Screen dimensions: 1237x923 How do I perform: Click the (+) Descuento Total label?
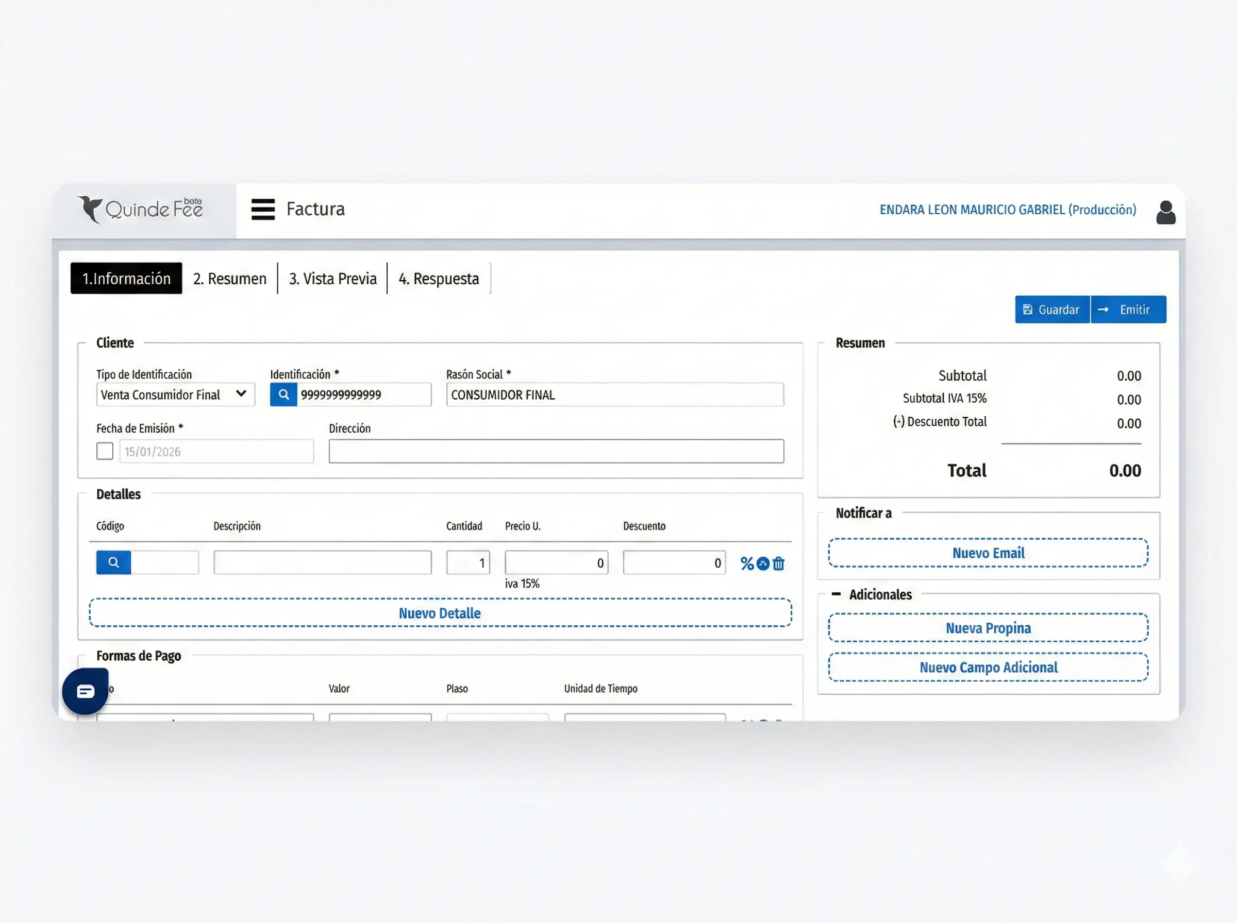point(939,422)
